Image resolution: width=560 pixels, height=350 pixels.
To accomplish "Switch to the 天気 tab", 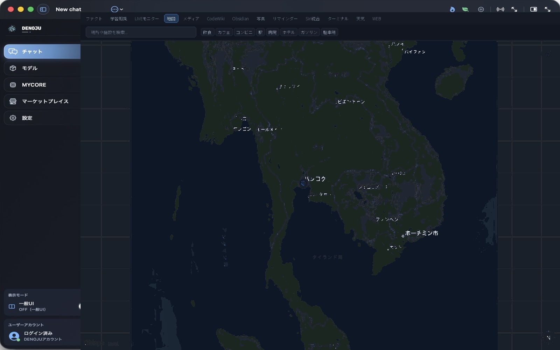I will (x=360, y=19).
